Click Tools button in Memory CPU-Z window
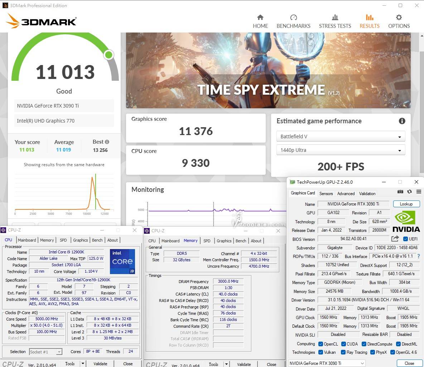Image resolution: width=424 pixels, height=367 pixels. click(x=213, y=364)
